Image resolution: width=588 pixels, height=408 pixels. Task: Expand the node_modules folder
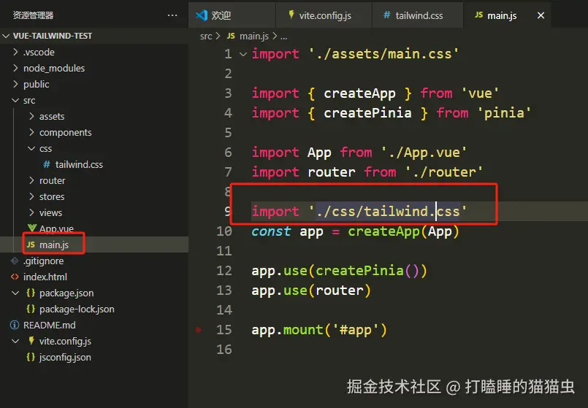point(15,68)
